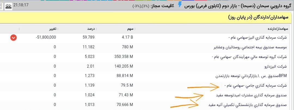Click the 21:18:17 clock display
Screen dimensions: 294x110
coord(21,5)
